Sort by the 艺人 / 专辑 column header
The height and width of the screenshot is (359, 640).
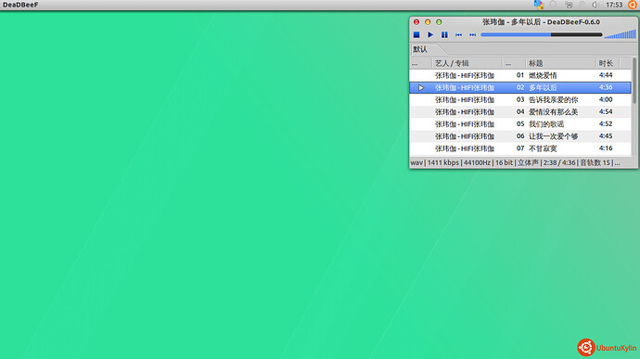pyautogui.click(x=467, y=63)
